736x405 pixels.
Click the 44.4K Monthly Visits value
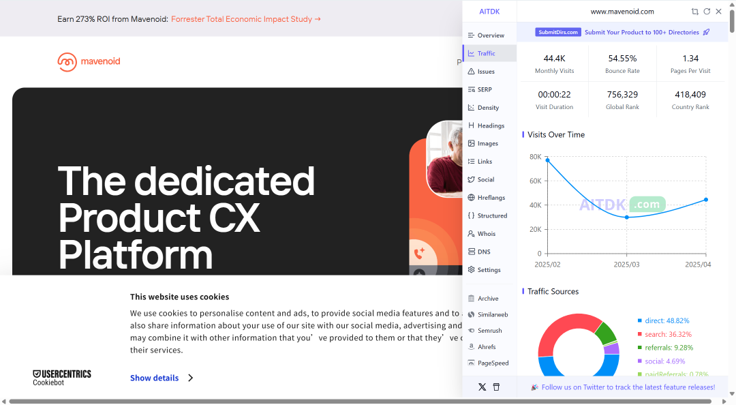tap(554, 58)
